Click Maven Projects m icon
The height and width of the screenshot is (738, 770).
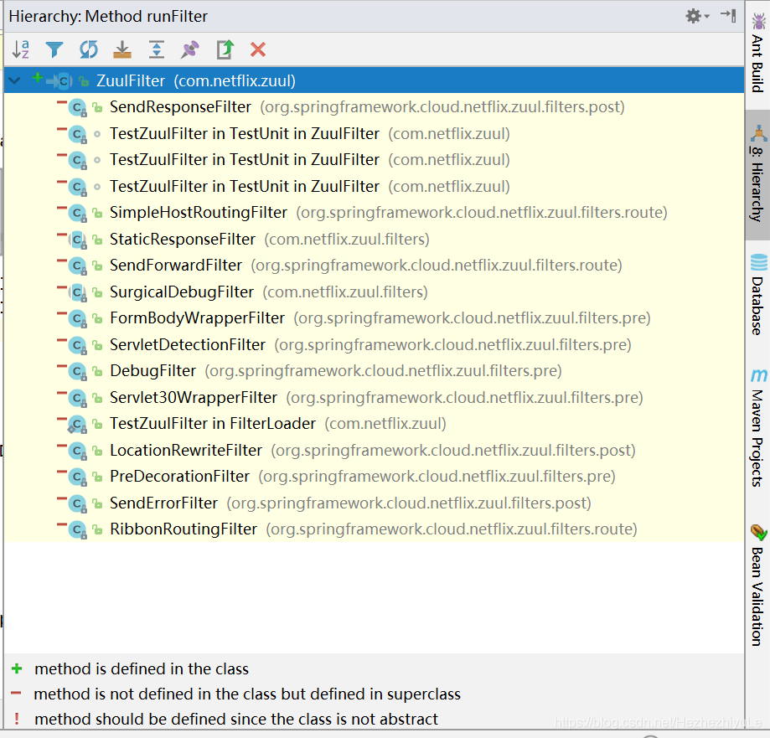coord(759,375)
